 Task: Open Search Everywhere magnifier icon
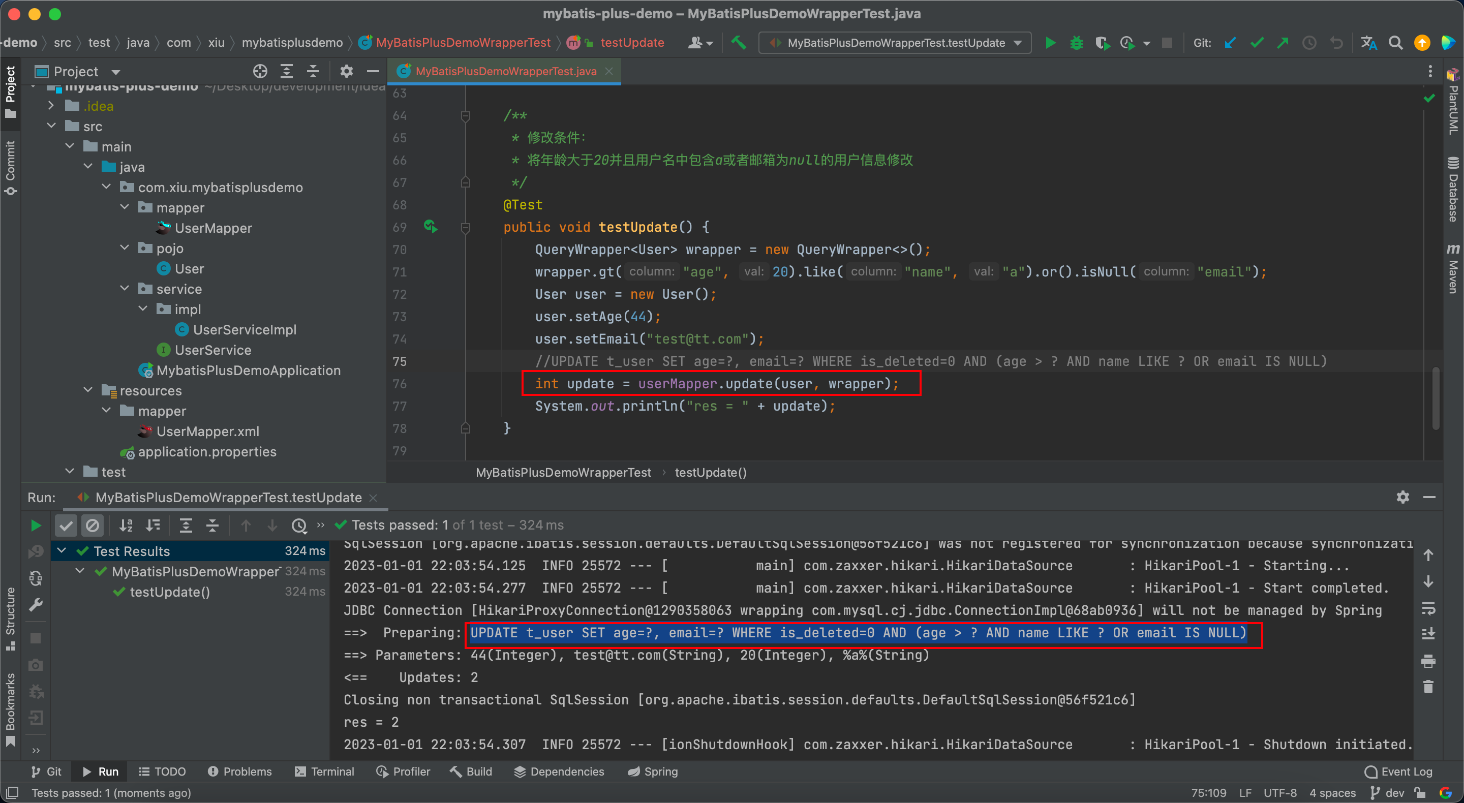pyautogui.click(x=1395, y=43)
